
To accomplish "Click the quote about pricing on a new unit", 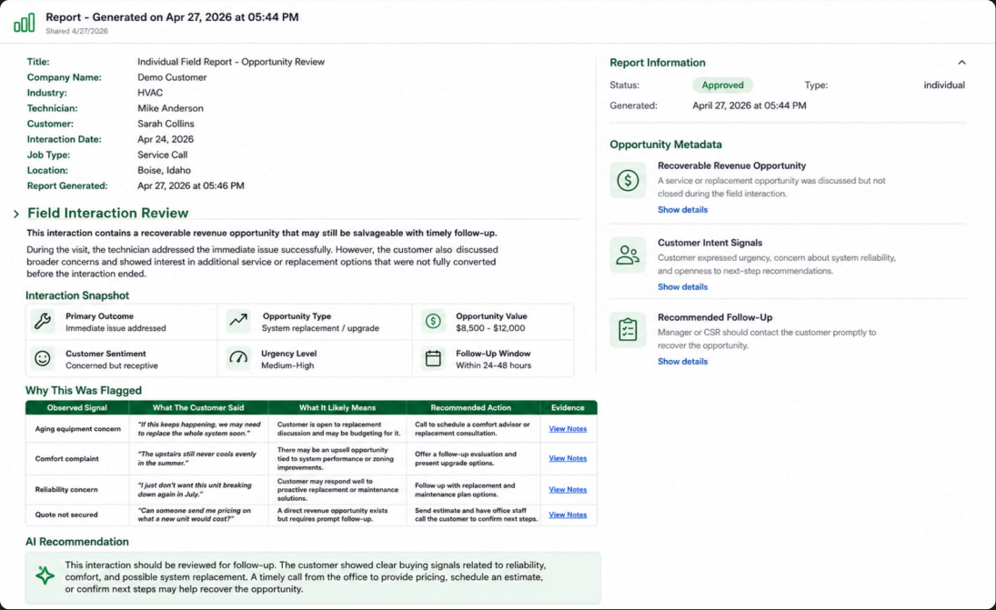I will click(x=195, y=515).
